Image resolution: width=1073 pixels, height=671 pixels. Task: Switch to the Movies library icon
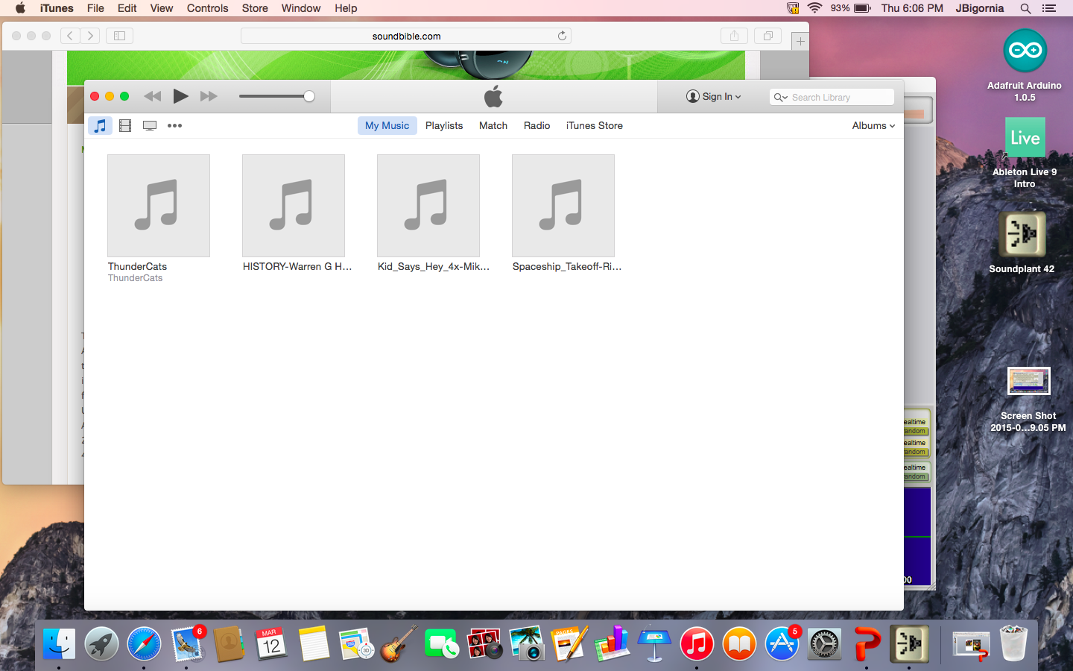[x=125, y=125]
